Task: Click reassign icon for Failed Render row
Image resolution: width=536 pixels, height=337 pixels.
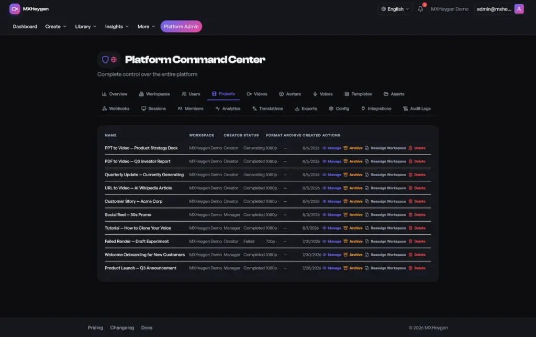Action: [367, 242]
